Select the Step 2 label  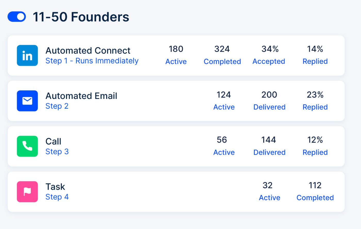tap(57, 106)
